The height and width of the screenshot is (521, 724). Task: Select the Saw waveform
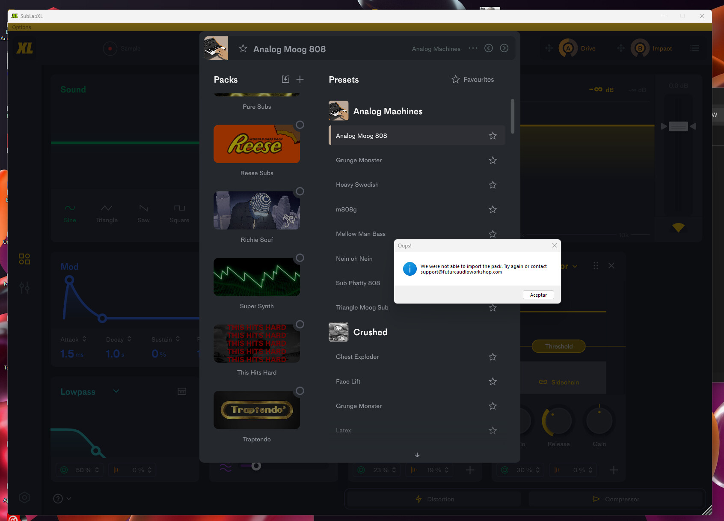tap(143, 214)
